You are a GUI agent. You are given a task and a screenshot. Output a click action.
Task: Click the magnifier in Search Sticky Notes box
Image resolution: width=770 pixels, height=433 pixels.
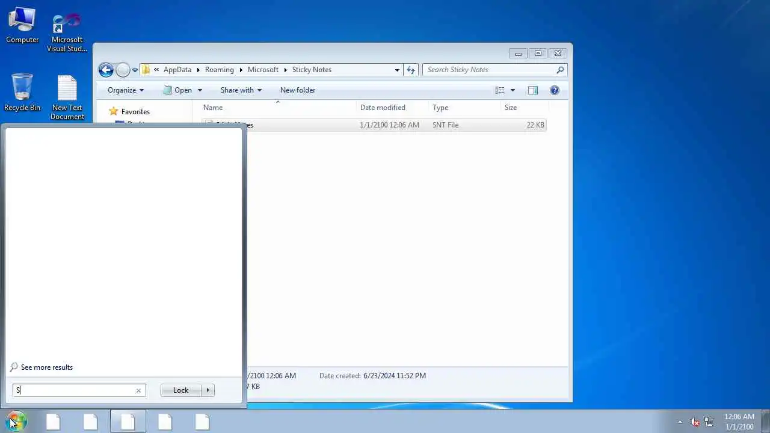(560, 70)
